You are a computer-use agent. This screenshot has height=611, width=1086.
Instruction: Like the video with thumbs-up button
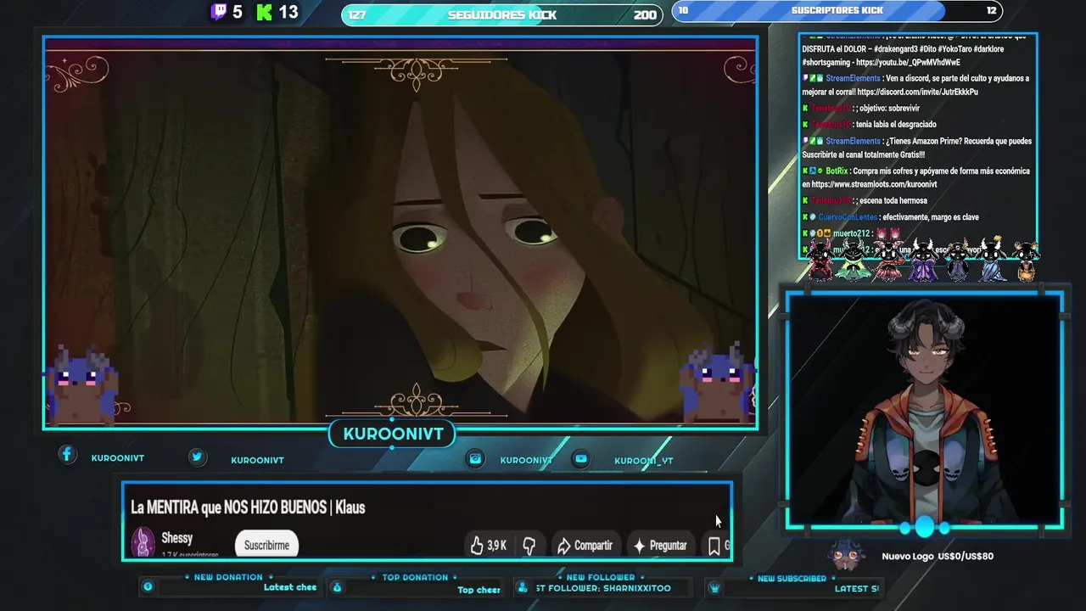tap(477, 546)
